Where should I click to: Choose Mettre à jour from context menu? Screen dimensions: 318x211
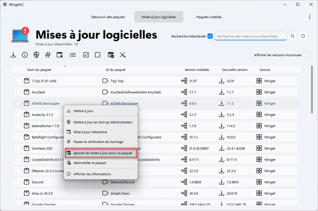101,111
